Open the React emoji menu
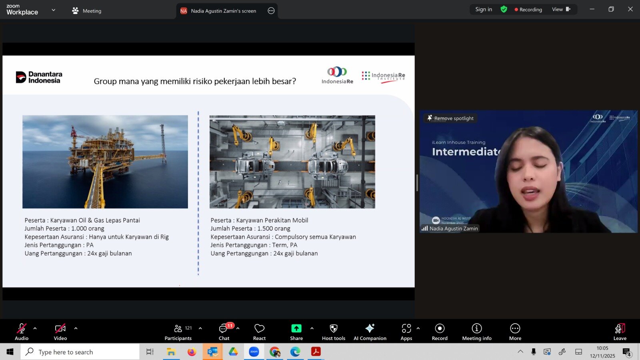The image size is (640, 360). click(259, 332)
